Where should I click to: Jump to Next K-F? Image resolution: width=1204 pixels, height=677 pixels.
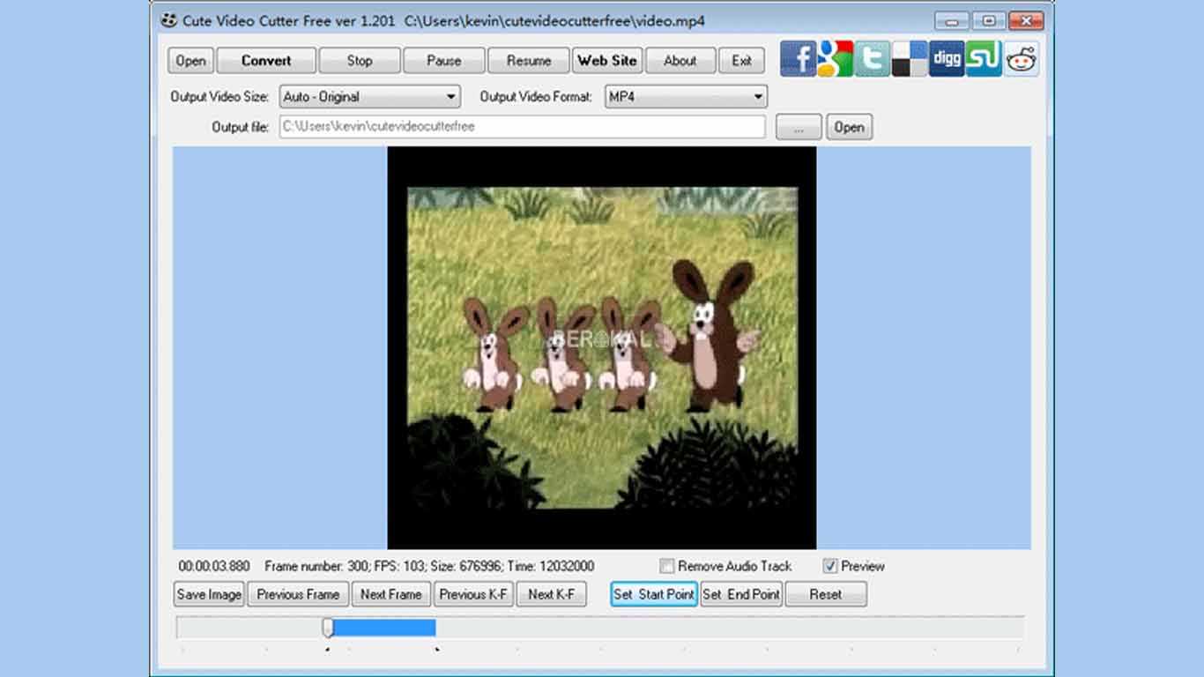point(552,594)
